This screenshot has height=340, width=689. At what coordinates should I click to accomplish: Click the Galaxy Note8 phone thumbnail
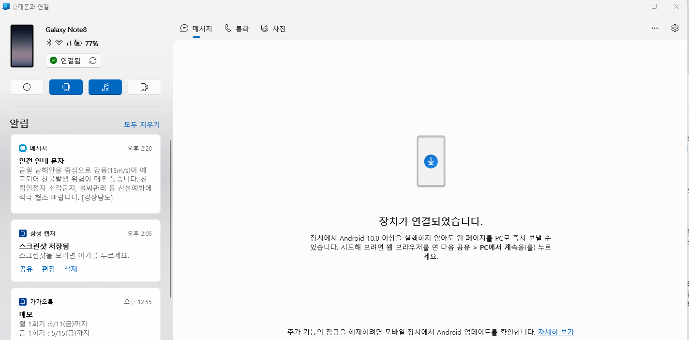coord(22,46)
